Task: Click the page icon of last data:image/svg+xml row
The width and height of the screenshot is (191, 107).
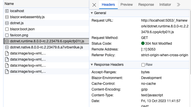Action: pyautogui.click(x=7, y=72)
